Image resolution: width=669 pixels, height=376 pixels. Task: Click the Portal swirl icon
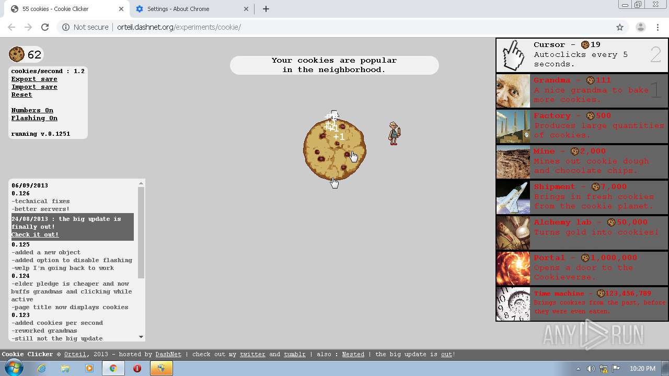click(x=513, y=268)
